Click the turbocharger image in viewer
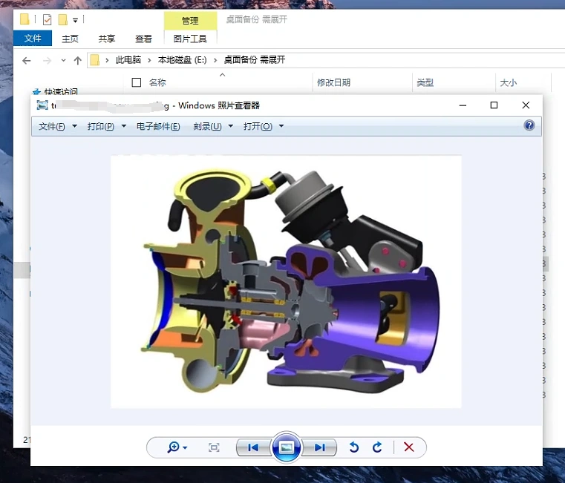The width and height of the screenshot is (565, 483). pos(286,282)
